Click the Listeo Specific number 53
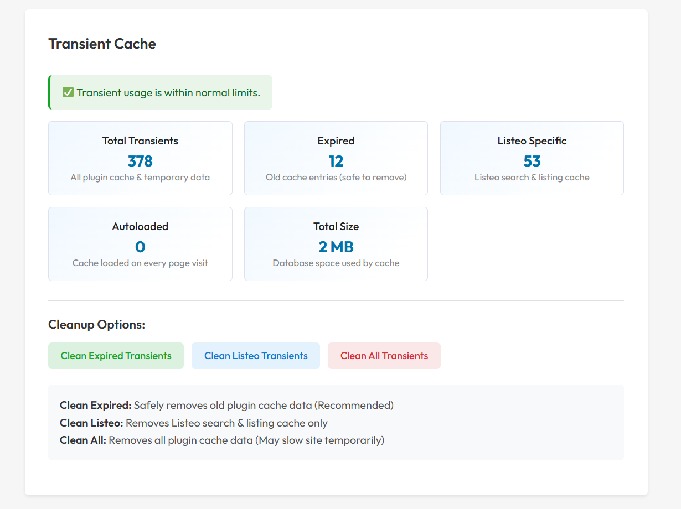 coord(532,161)
